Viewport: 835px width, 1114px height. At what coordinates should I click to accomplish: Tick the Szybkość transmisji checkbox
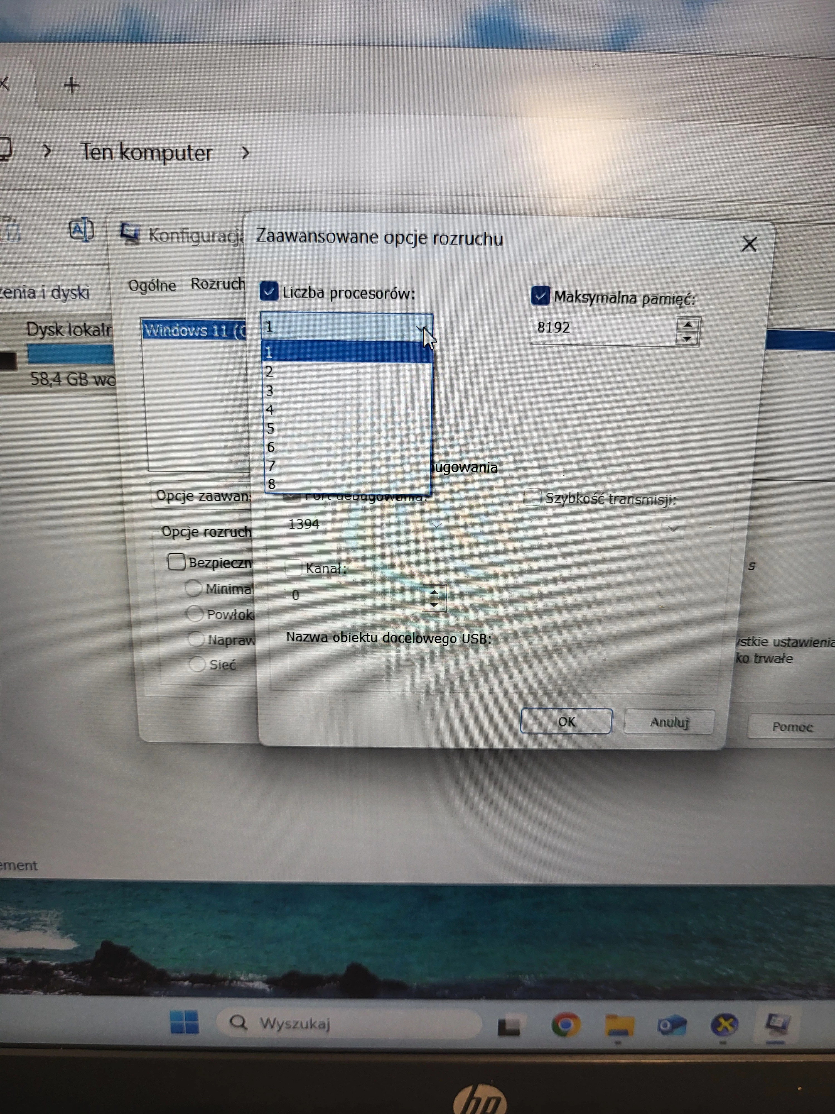pyautogui.click(x=532, y=498)
